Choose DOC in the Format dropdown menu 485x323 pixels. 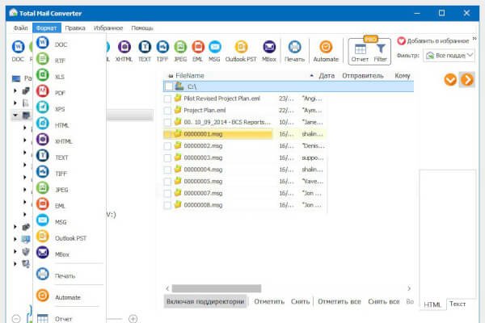click(x=61, y=44)
